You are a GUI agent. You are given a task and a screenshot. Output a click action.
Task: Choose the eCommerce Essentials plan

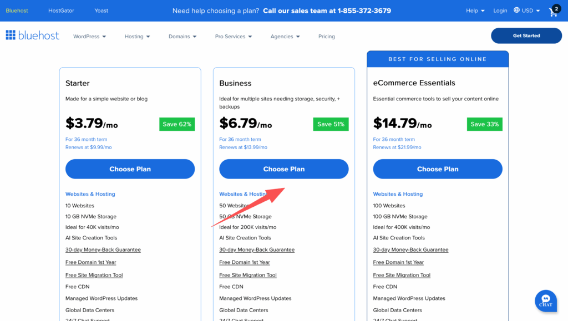[x=437, y=169]
